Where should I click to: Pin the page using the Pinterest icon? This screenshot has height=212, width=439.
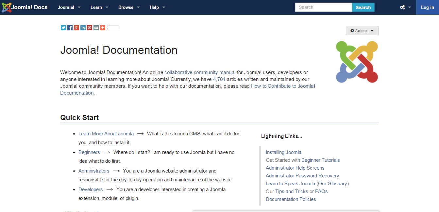point(89,28)
